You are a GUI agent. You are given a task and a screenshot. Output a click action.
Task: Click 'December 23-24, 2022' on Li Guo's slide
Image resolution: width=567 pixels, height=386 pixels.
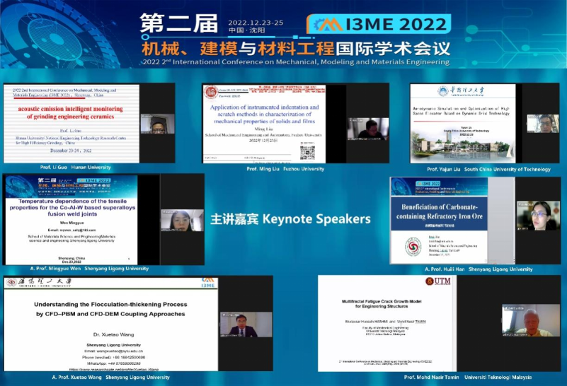[71, 151]
